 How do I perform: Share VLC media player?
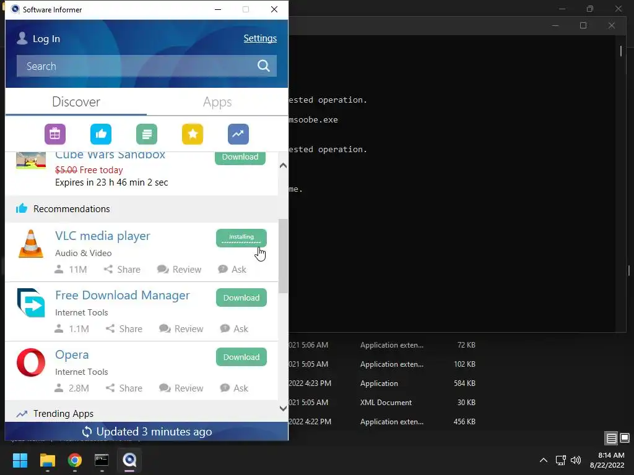tap(122, 270)
